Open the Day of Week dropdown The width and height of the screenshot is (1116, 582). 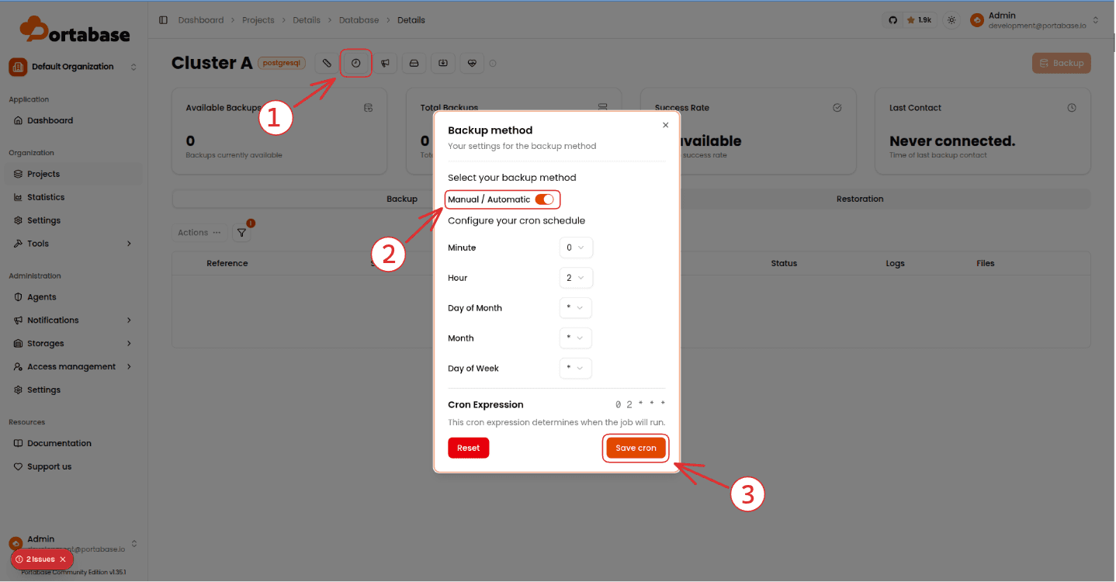tap(576, 369)
